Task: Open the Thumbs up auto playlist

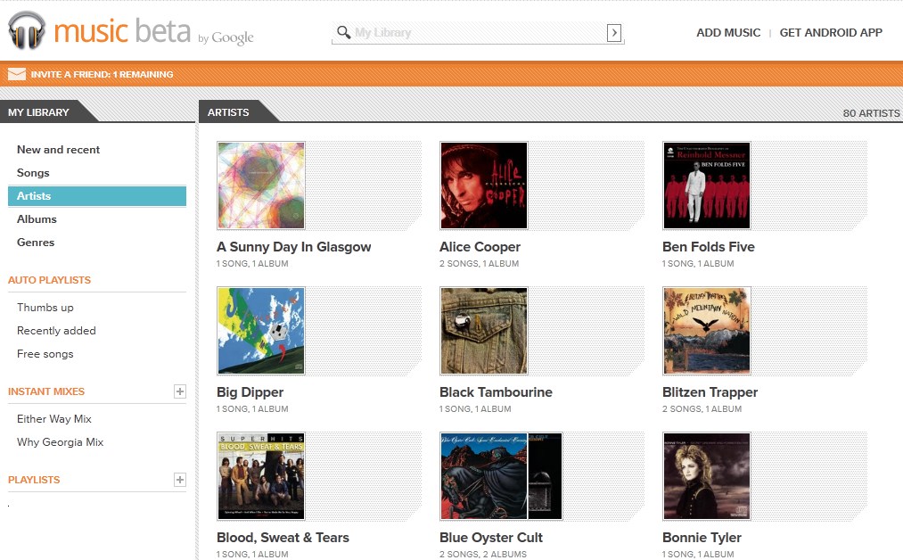Action: (45, 308)
